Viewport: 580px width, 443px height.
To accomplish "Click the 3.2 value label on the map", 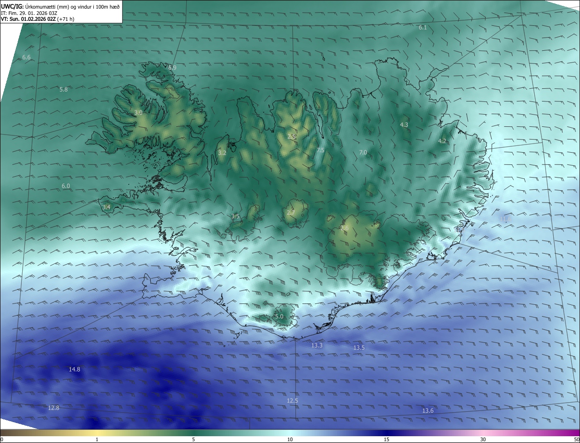I will [x=222, y=153].
